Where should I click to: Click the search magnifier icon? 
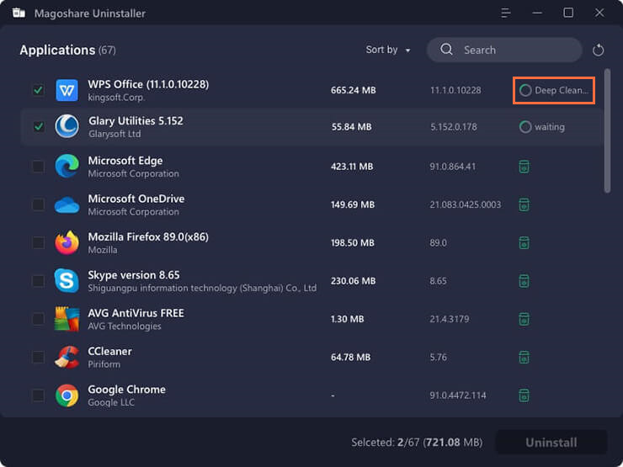446,50
